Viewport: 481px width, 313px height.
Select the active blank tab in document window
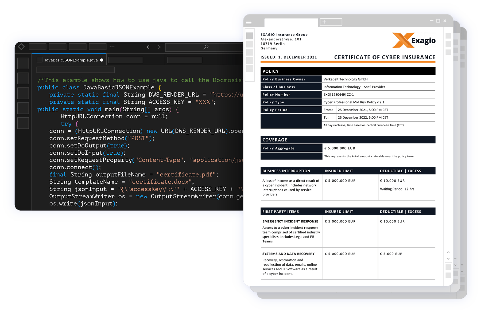(x=291, y=22)
